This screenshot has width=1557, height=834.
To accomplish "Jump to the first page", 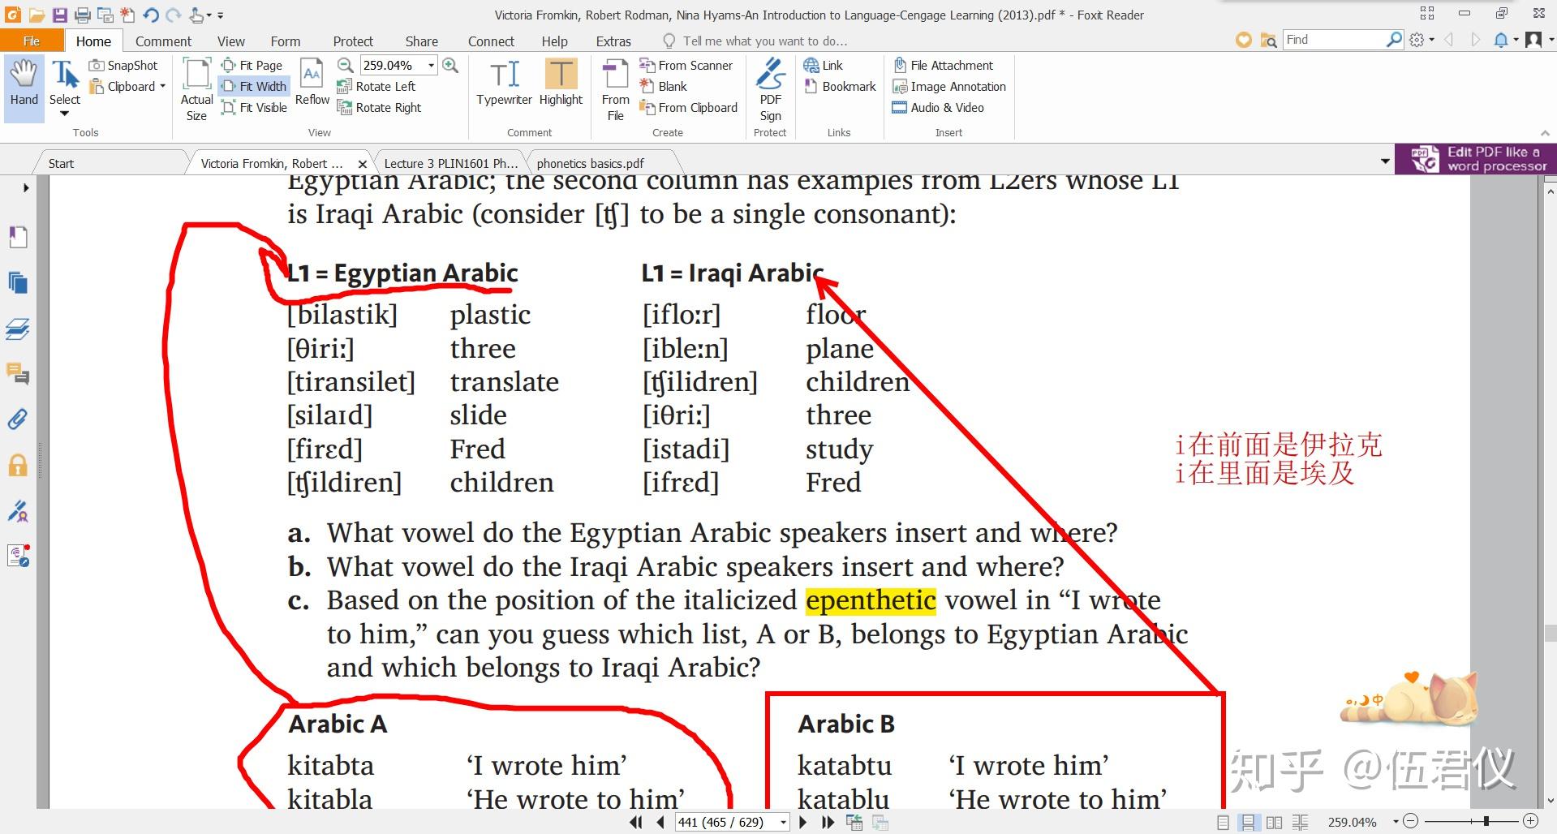I will click(635, 823).
